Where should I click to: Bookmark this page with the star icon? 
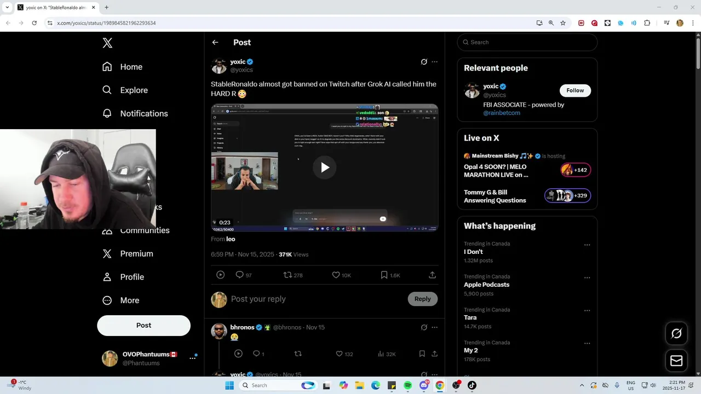[x=562, y=23]
